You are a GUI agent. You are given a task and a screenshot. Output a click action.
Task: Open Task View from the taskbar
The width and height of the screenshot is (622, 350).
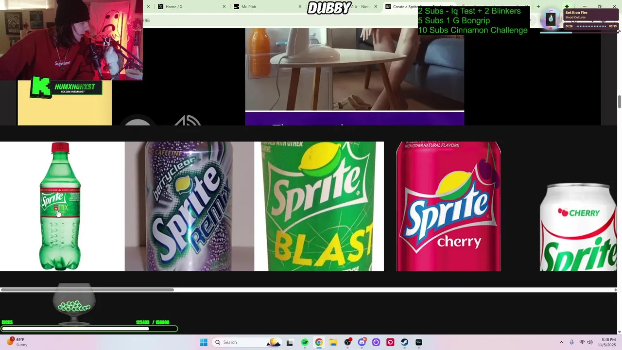[290, 342]
